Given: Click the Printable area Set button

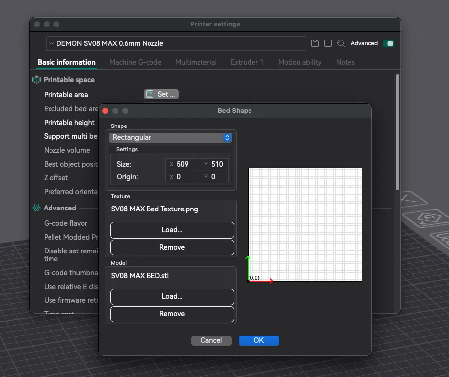Looking at the screenshot, I should pyautogui.click(x=161, y=94).
